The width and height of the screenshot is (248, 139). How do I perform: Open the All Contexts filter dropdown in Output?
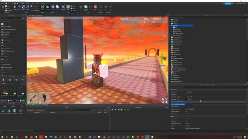pyautogui.click(x=41, y=110)
